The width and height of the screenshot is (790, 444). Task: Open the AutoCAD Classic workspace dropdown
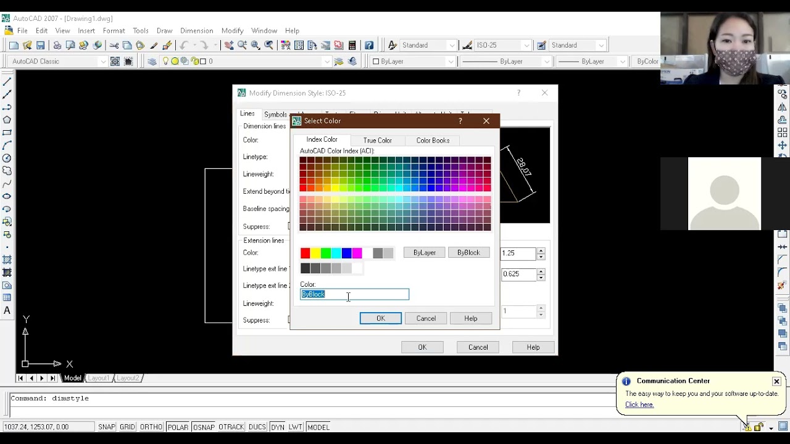coord(103,61)
